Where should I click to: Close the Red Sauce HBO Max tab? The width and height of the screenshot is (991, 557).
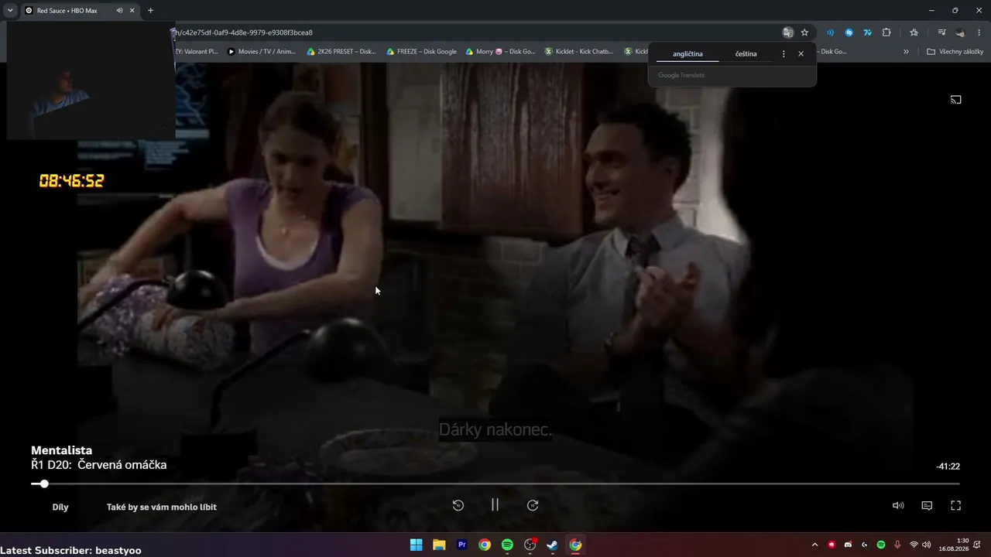click(x=132, y=11)
